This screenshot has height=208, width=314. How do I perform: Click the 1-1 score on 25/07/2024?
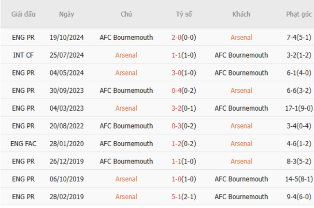point(177,55)
